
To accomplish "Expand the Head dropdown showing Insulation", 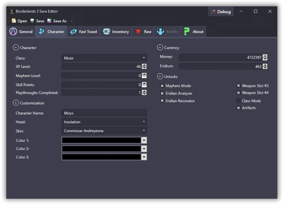I will click(x=104, y=122).
